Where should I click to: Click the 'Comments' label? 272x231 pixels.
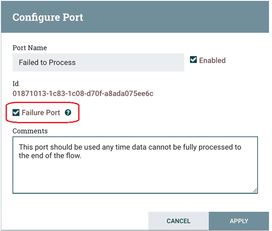[30, 131]
